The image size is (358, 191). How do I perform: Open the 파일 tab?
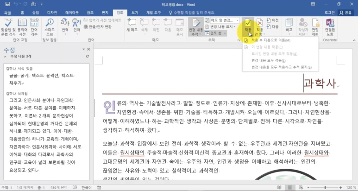[7, 13]
